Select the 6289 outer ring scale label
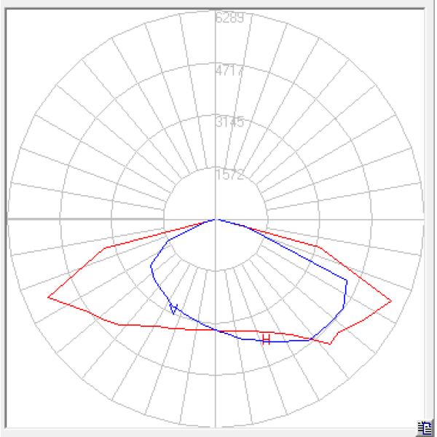The width and height of the screenshot is (437, 437). coord(229,17)
